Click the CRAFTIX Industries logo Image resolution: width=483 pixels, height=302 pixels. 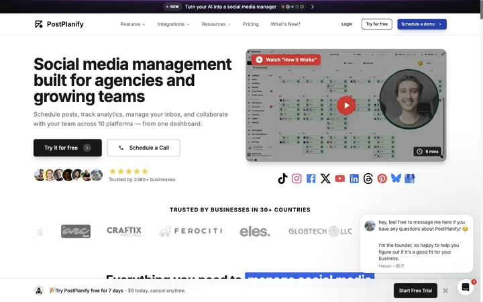coord(124,232)
